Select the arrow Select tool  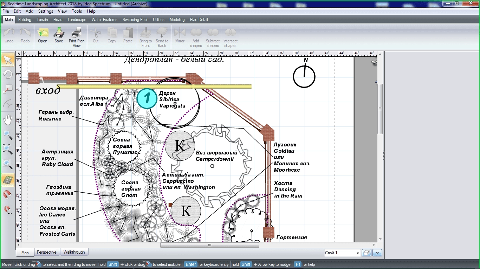pos(8,60)
